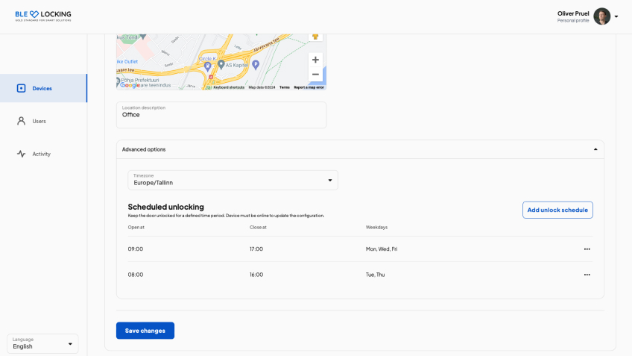Screen dimensions: 632x356
Task: Click the Location description field
Action: pos(221,115)
